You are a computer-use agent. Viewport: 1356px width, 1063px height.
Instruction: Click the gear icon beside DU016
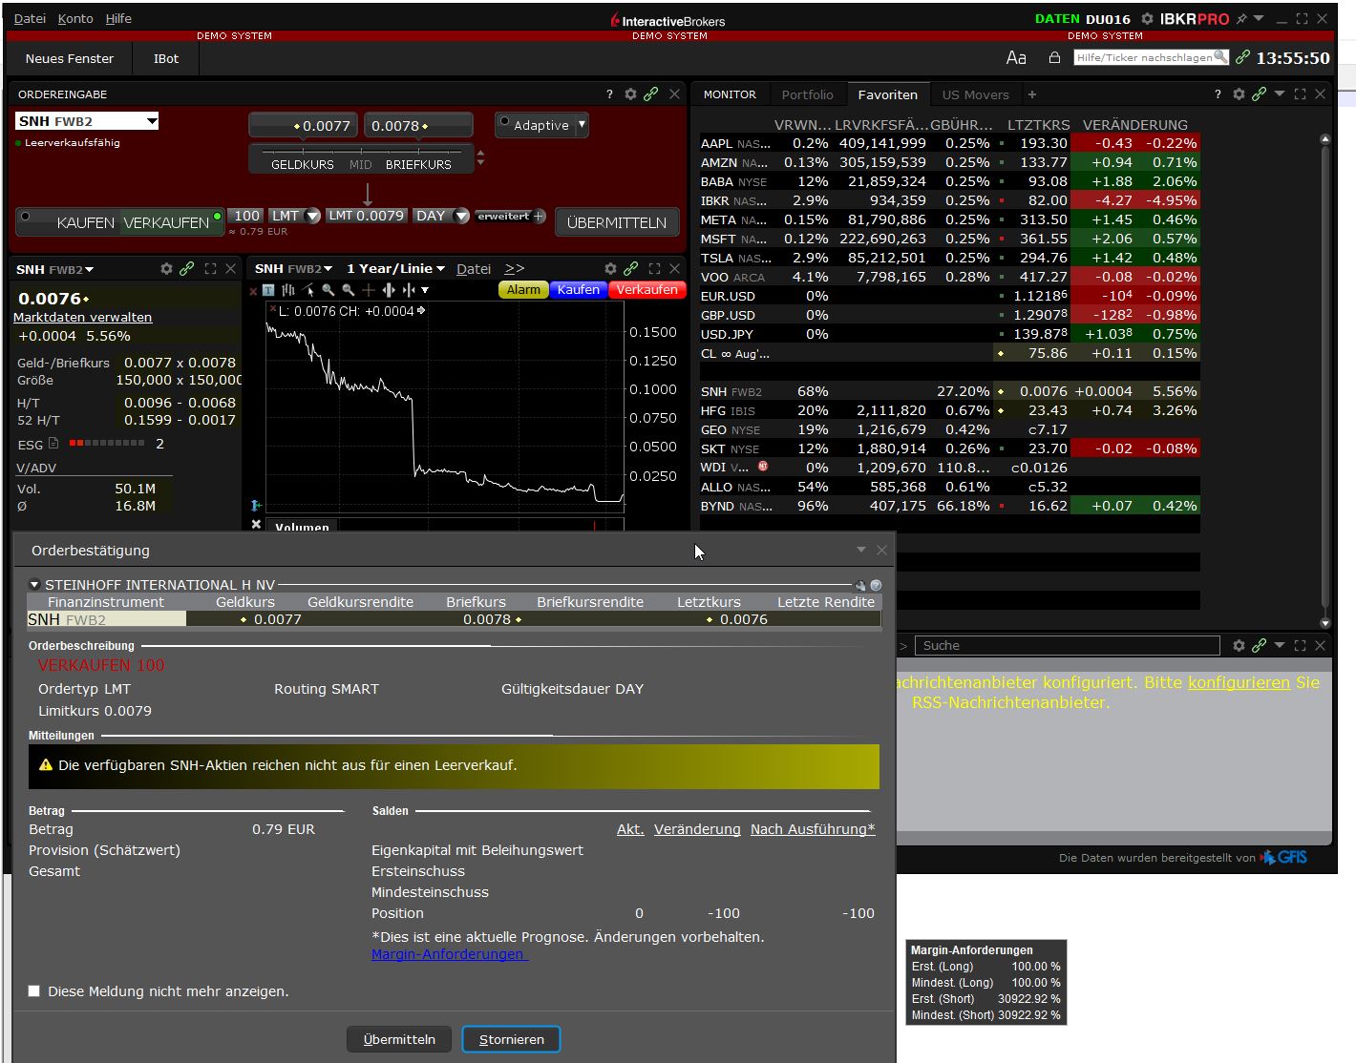[1147, 19]
